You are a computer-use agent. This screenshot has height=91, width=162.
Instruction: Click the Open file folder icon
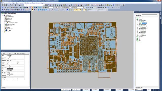point(4,5)
